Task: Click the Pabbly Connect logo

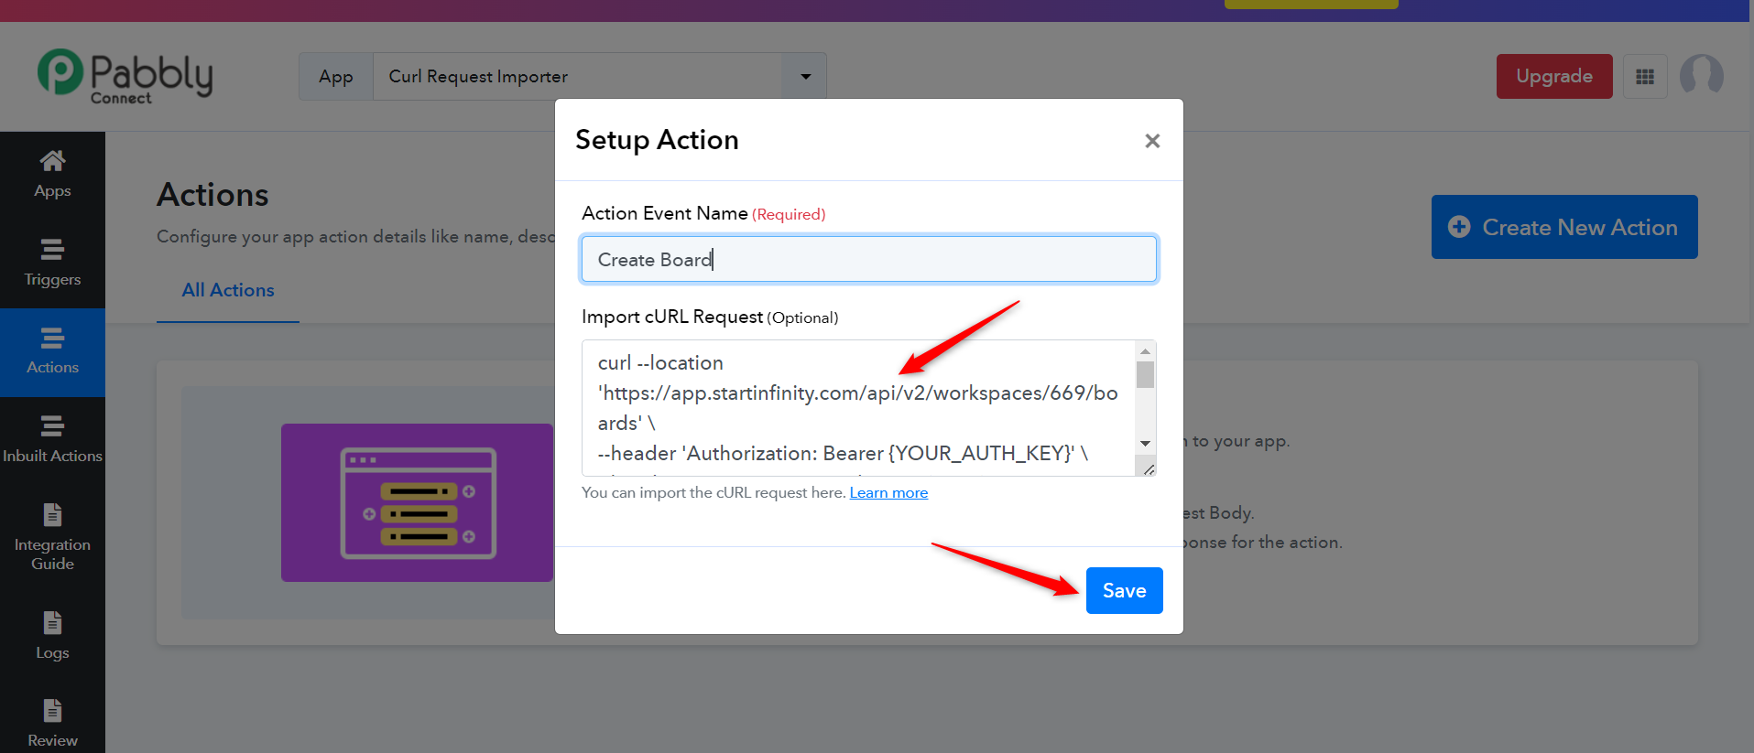Action: tap(125, 77)
